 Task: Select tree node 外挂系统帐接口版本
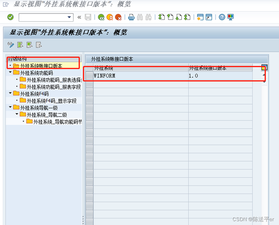pyautogui.click(x=41, y=66)
